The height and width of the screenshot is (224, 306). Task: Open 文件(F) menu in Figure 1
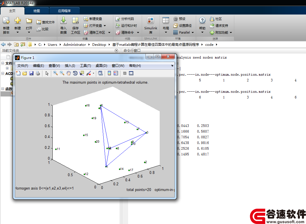pyautogui.click(x=23, y=66)
